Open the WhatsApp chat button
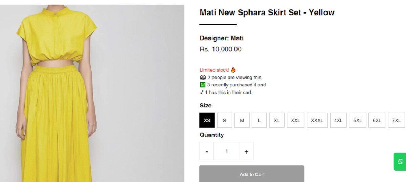Screen dimensions: 406x182 pos(401,161)
